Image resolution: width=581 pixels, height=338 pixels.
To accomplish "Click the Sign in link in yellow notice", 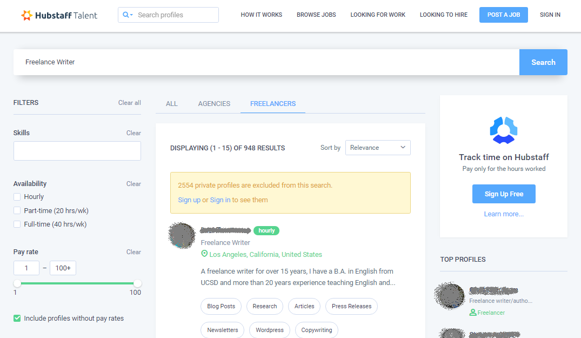I will (220, 200).
